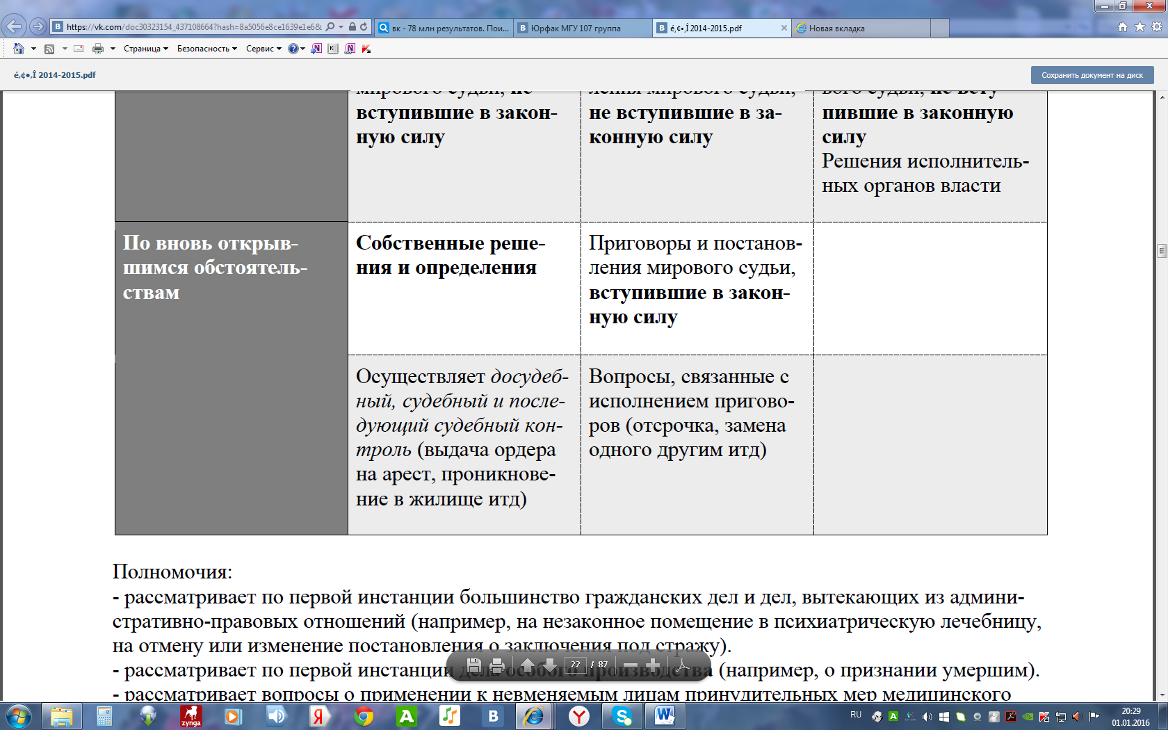Open Zynga app taskbar icon
The width and height of the screenshot is (1168, 730).
point(190,716)
